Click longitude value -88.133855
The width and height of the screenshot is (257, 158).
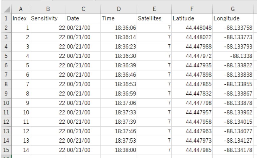233,84
